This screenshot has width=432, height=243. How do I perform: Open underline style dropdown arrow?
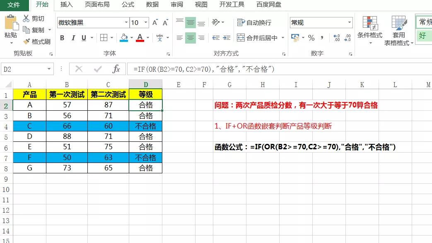click(92, 38)
